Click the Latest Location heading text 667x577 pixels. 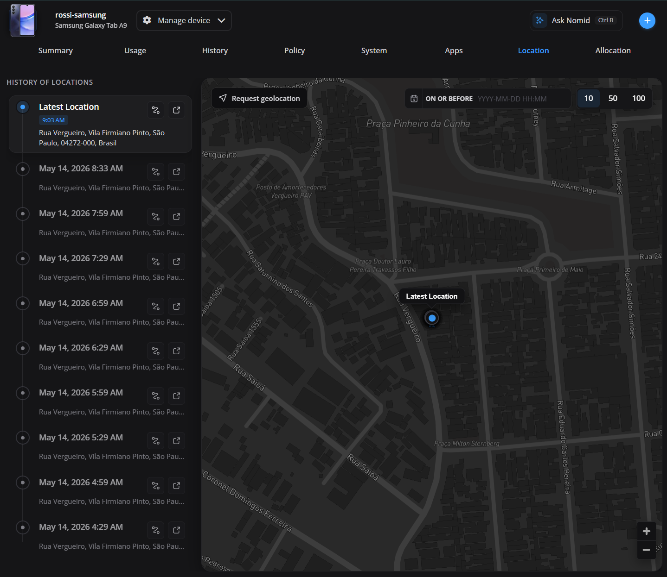click(69, 107)
